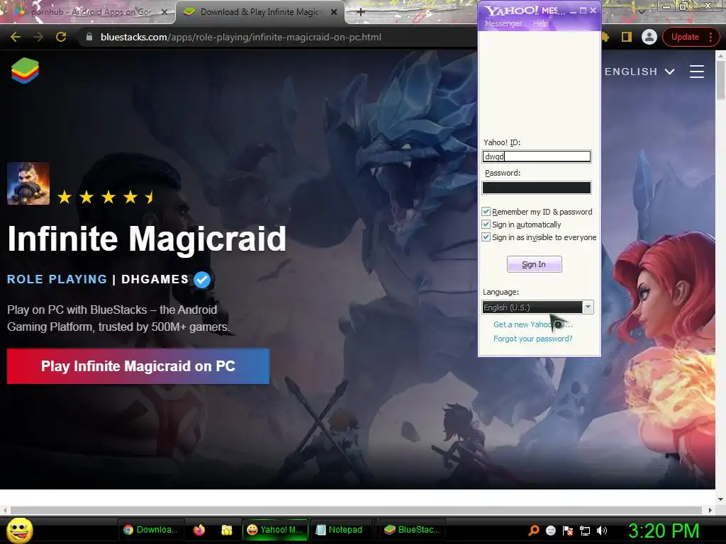Click the ROLE PLAYING category link
Image resolution: width=726 pixels, height=544 pixels.
click(x=57, y=279)
